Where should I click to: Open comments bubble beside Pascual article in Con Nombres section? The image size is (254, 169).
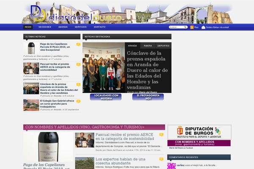pos(161,134)
